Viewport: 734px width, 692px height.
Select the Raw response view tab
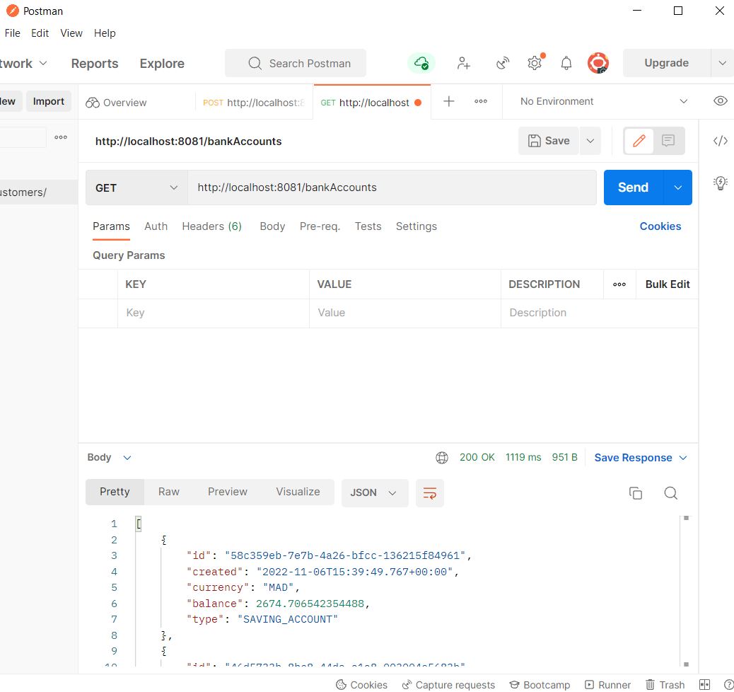click(168, 492)
